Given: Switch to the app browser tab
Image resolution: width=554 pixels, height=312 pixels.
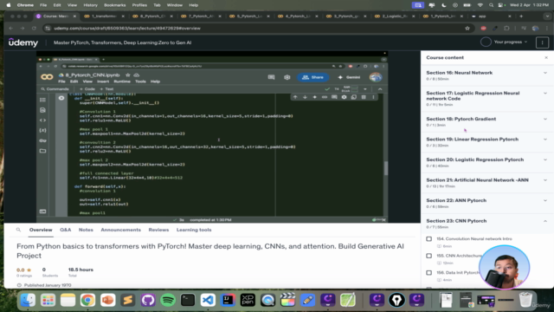Looking at the screenshot, I should [x=491, y=16].
